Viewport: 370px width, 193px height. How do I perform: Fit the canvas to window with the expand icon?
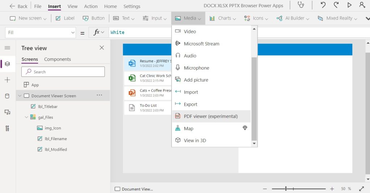click(x=361, y=189)
